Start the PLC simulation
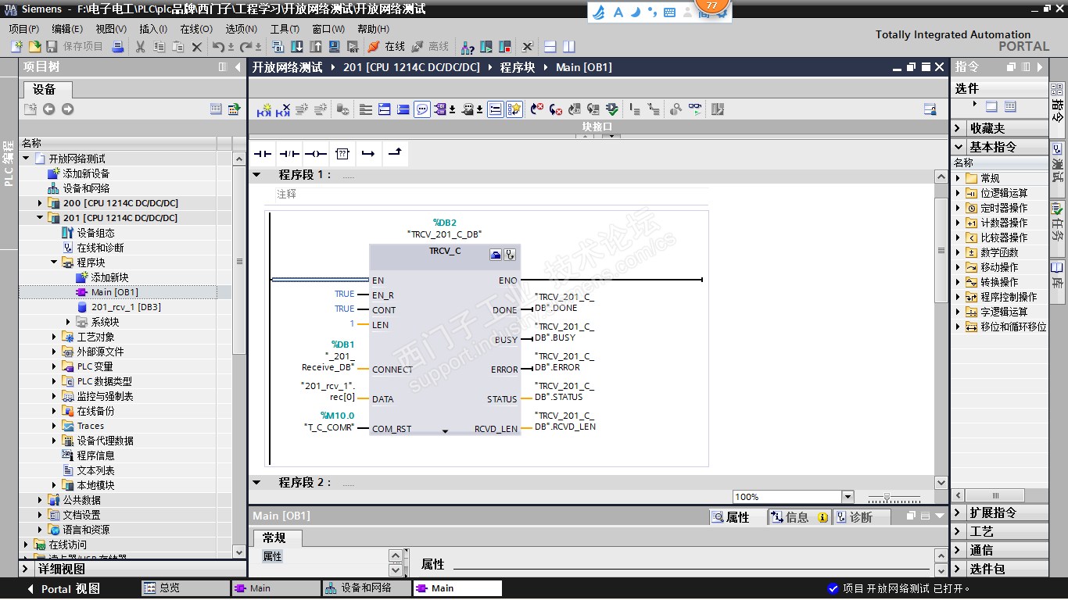 point(335,47)
